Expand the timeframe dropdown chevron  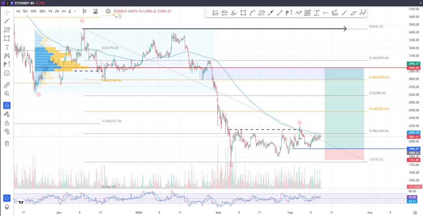pyautogui.click(x=75, y=11)
